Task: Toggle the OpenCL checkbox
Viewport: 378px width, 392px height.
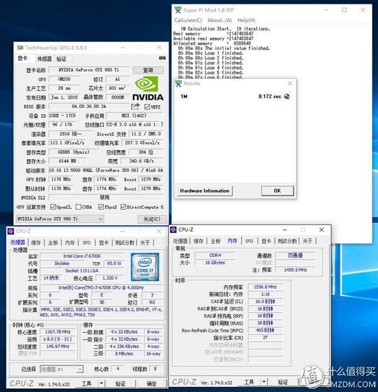Action: tap(53, 207)
